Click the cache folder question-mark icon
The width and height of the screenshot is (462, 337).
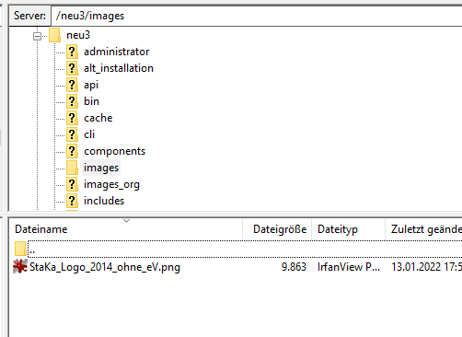click(72, 118)
